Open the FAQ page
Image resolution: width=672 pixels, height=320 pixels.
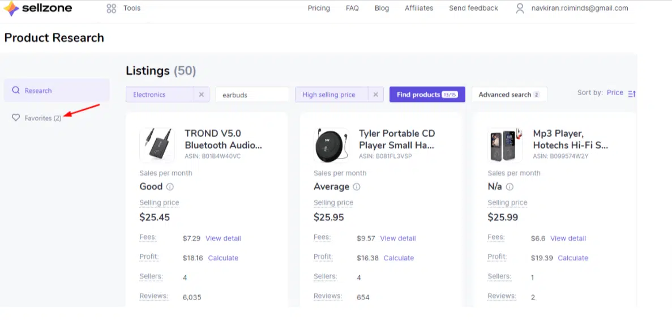352,8
